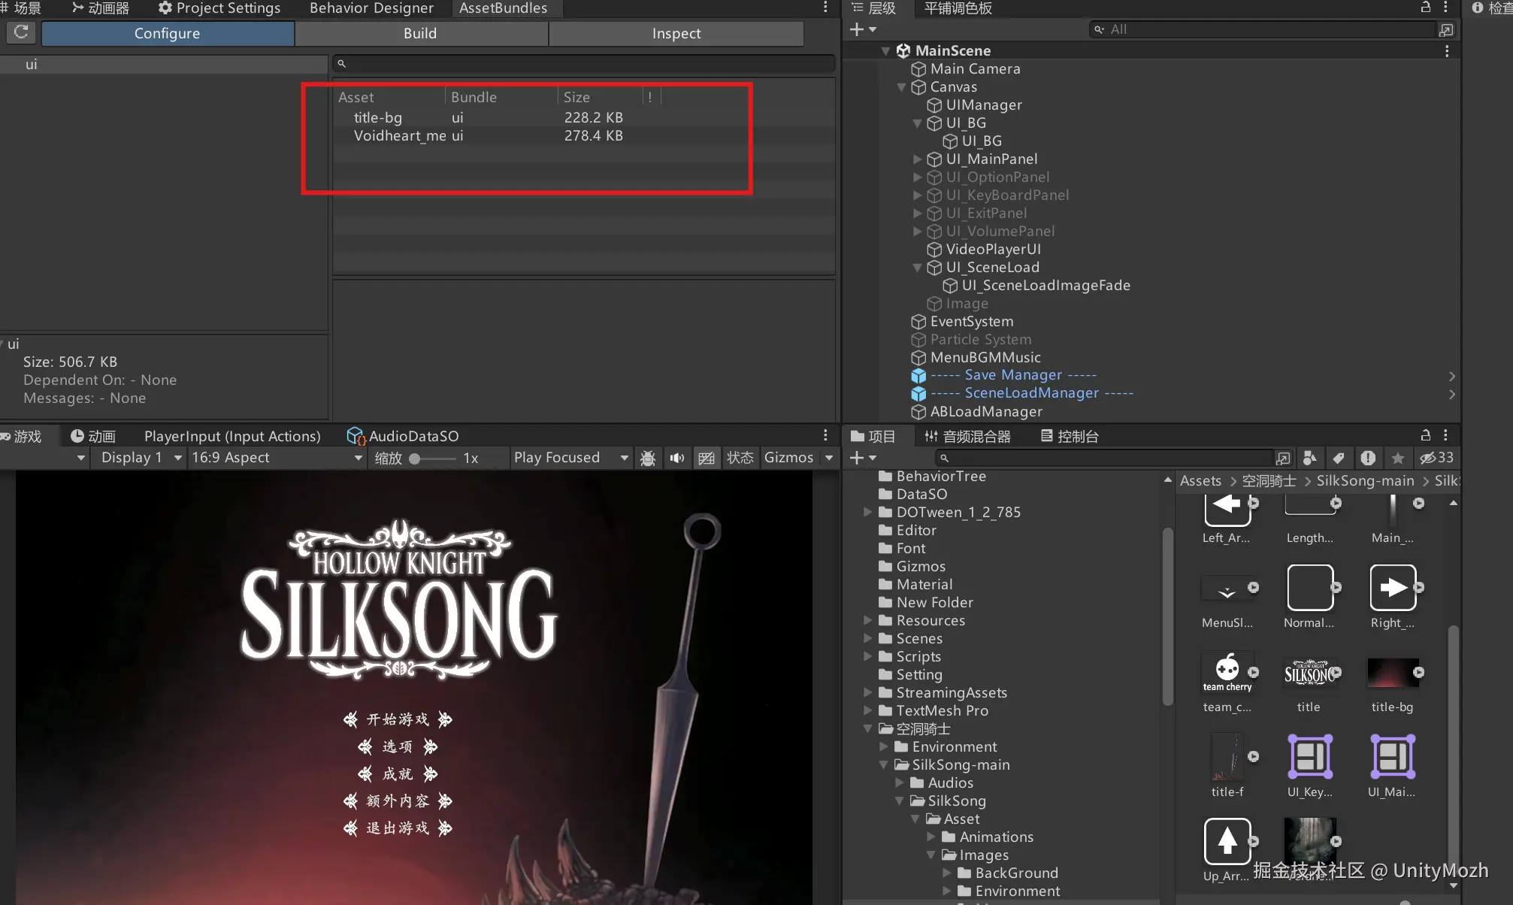Switch to the Inspect tab
The width and height of the screenshot is (1513, 905).
tap(676, 33)
